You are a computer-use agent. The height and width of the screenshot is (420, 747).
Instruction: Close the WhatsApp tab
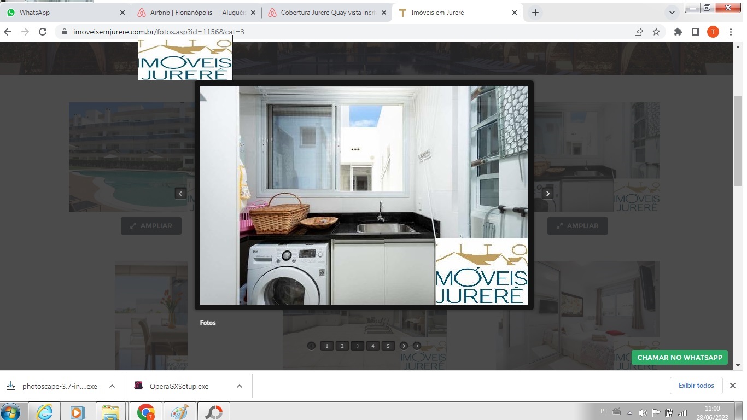[x=122, y=13]
